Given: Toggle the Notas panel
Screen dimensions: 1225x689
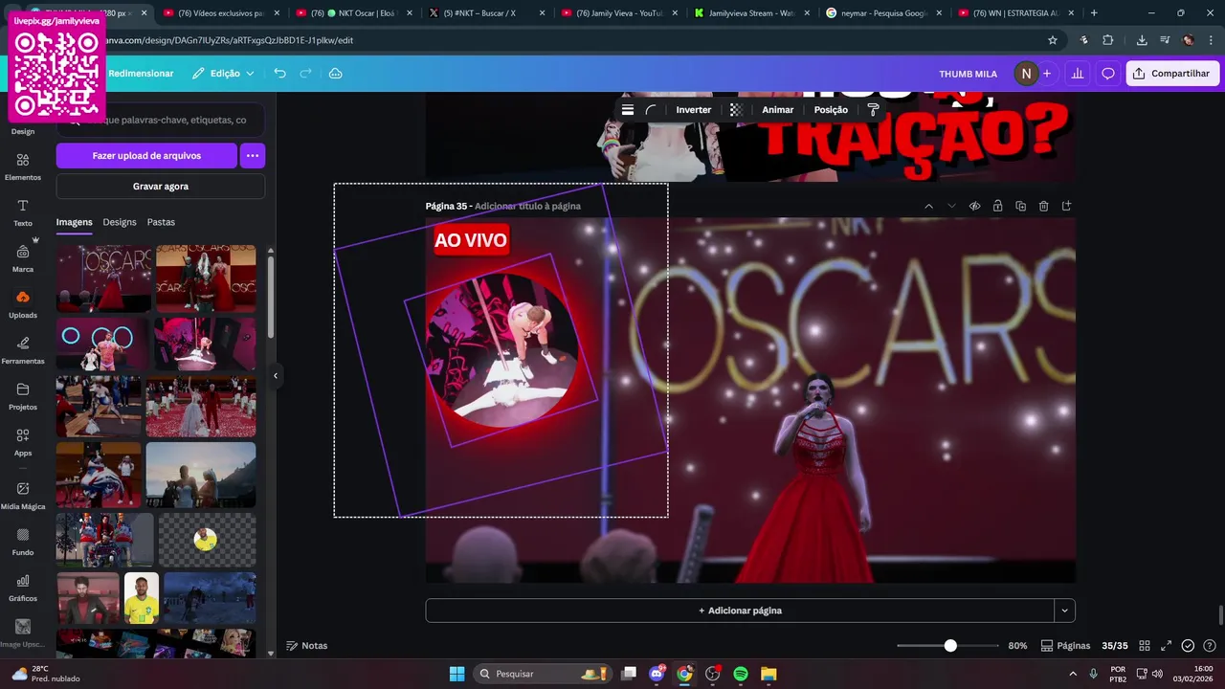Looking at the screenshot, I should (307, 646).
